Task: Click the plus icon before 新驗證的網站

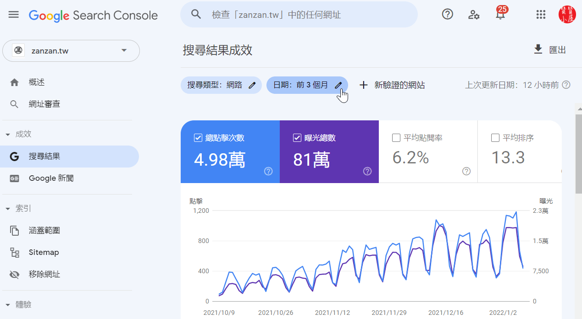Action: coord(364,85)
